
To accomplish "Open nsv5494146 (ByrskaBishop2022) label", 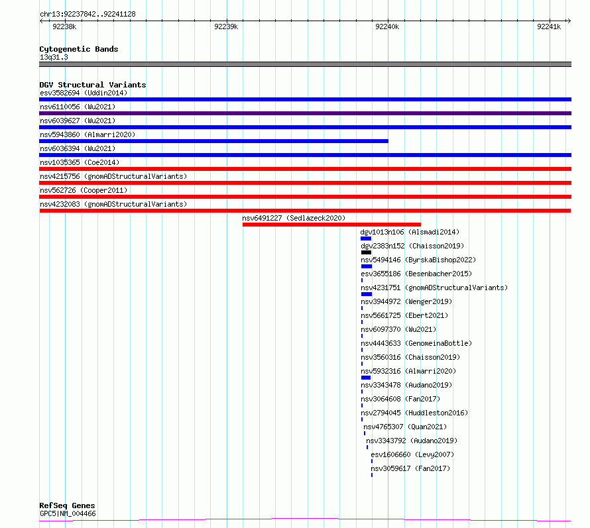I will 418,260.
